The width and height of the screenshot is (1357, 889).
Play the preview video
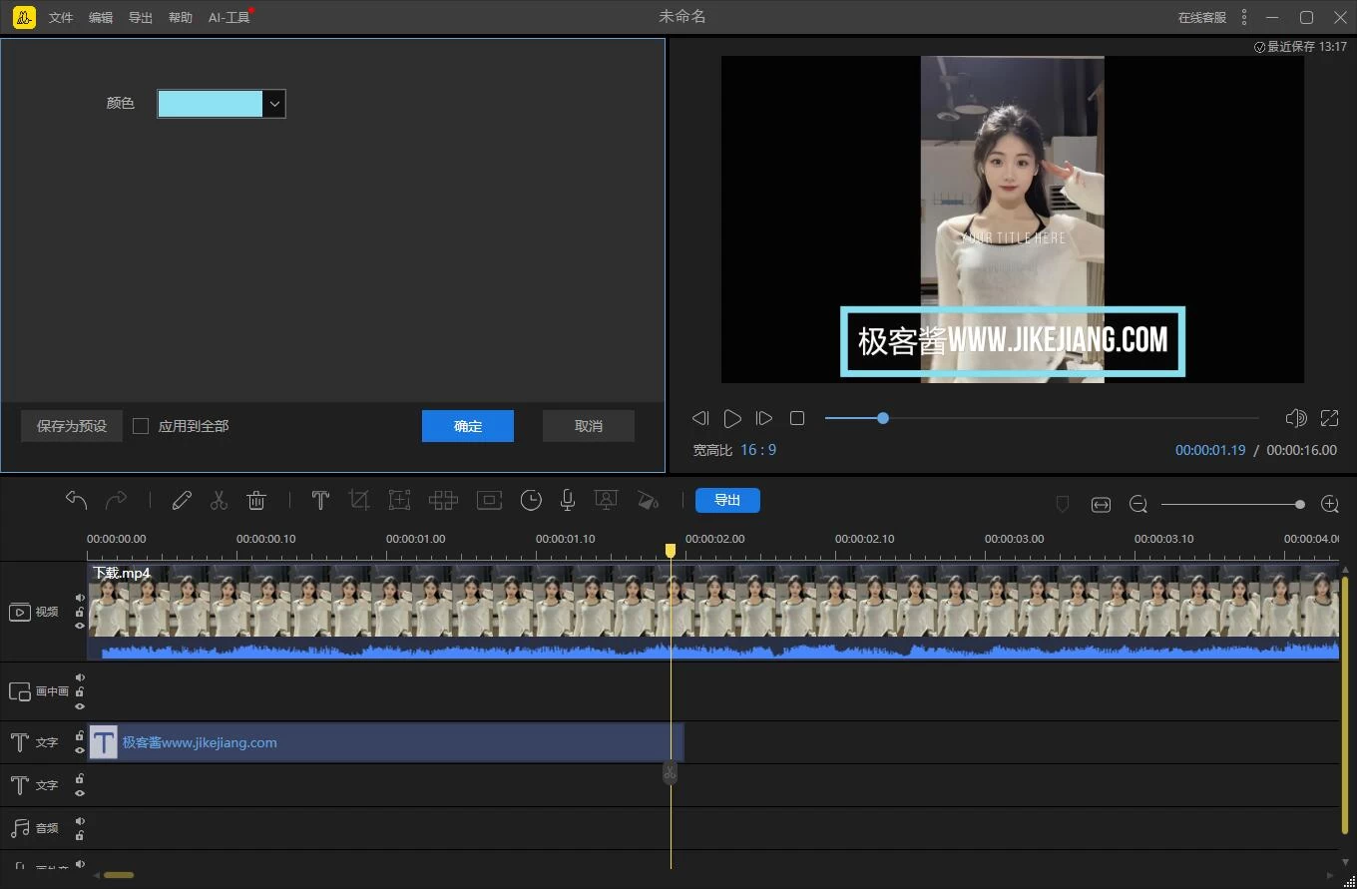tap(732, 418)
